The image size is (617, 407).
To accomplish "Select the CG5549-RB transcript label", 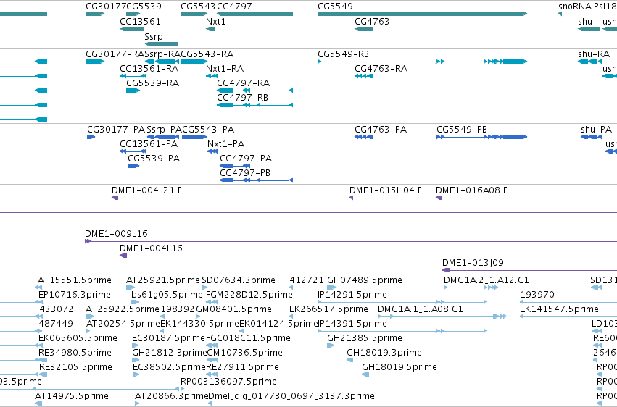I will click(x=343, y=54).
